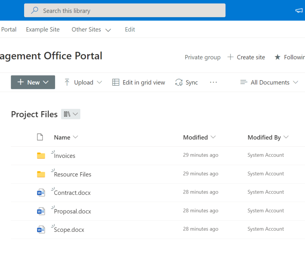Click System Account in Proposal.docx row

point(266,210)
